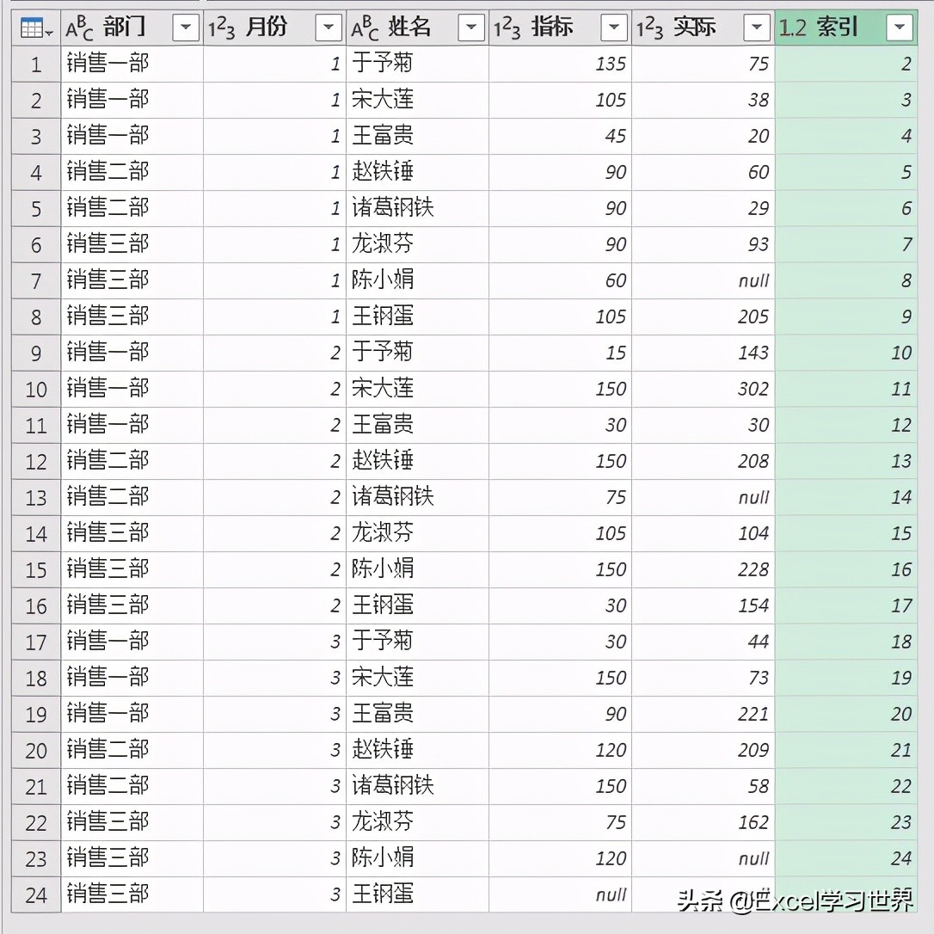This screenshot has width=934, height=934.
Task: Select the 部门 column header
Action: pyautogui.click(x=132, y=28)
